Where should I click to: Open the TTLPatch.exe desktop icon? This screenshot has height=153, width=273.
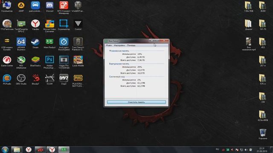[x=7, y=25]
